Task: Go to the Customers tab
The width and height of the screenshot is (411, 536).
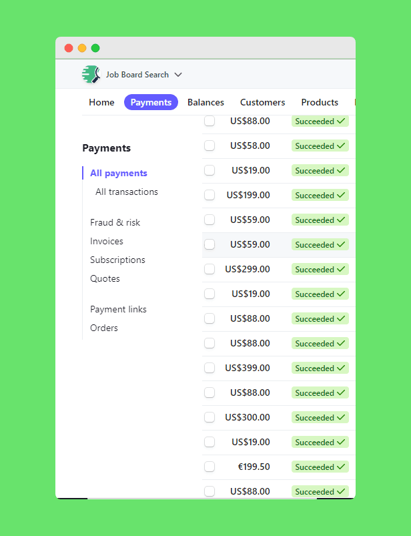Action: pos(262,102)
